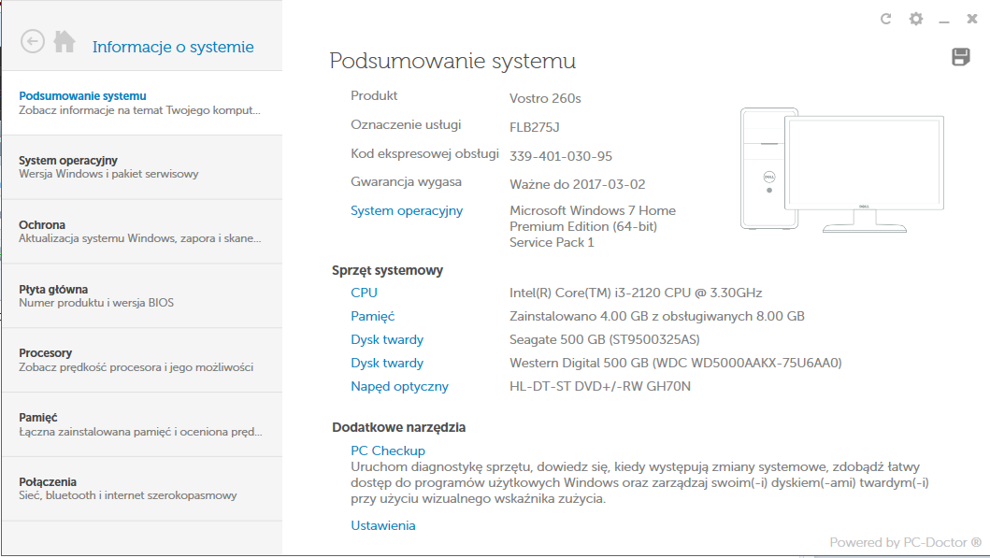Open the home screen via house icon
990x558 pixels.
tap(65, 42)
